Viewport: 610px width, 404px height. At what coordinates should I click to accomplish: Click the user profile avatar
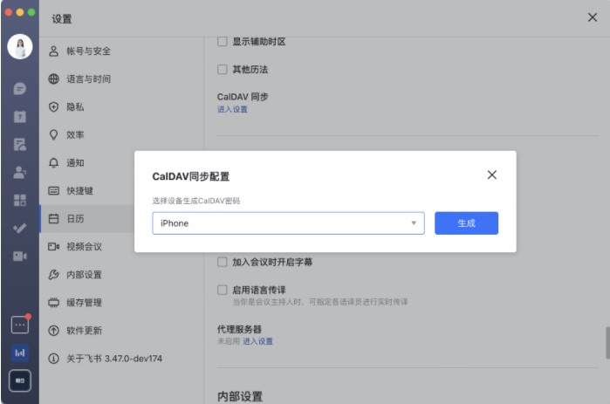tap(20, 47)
